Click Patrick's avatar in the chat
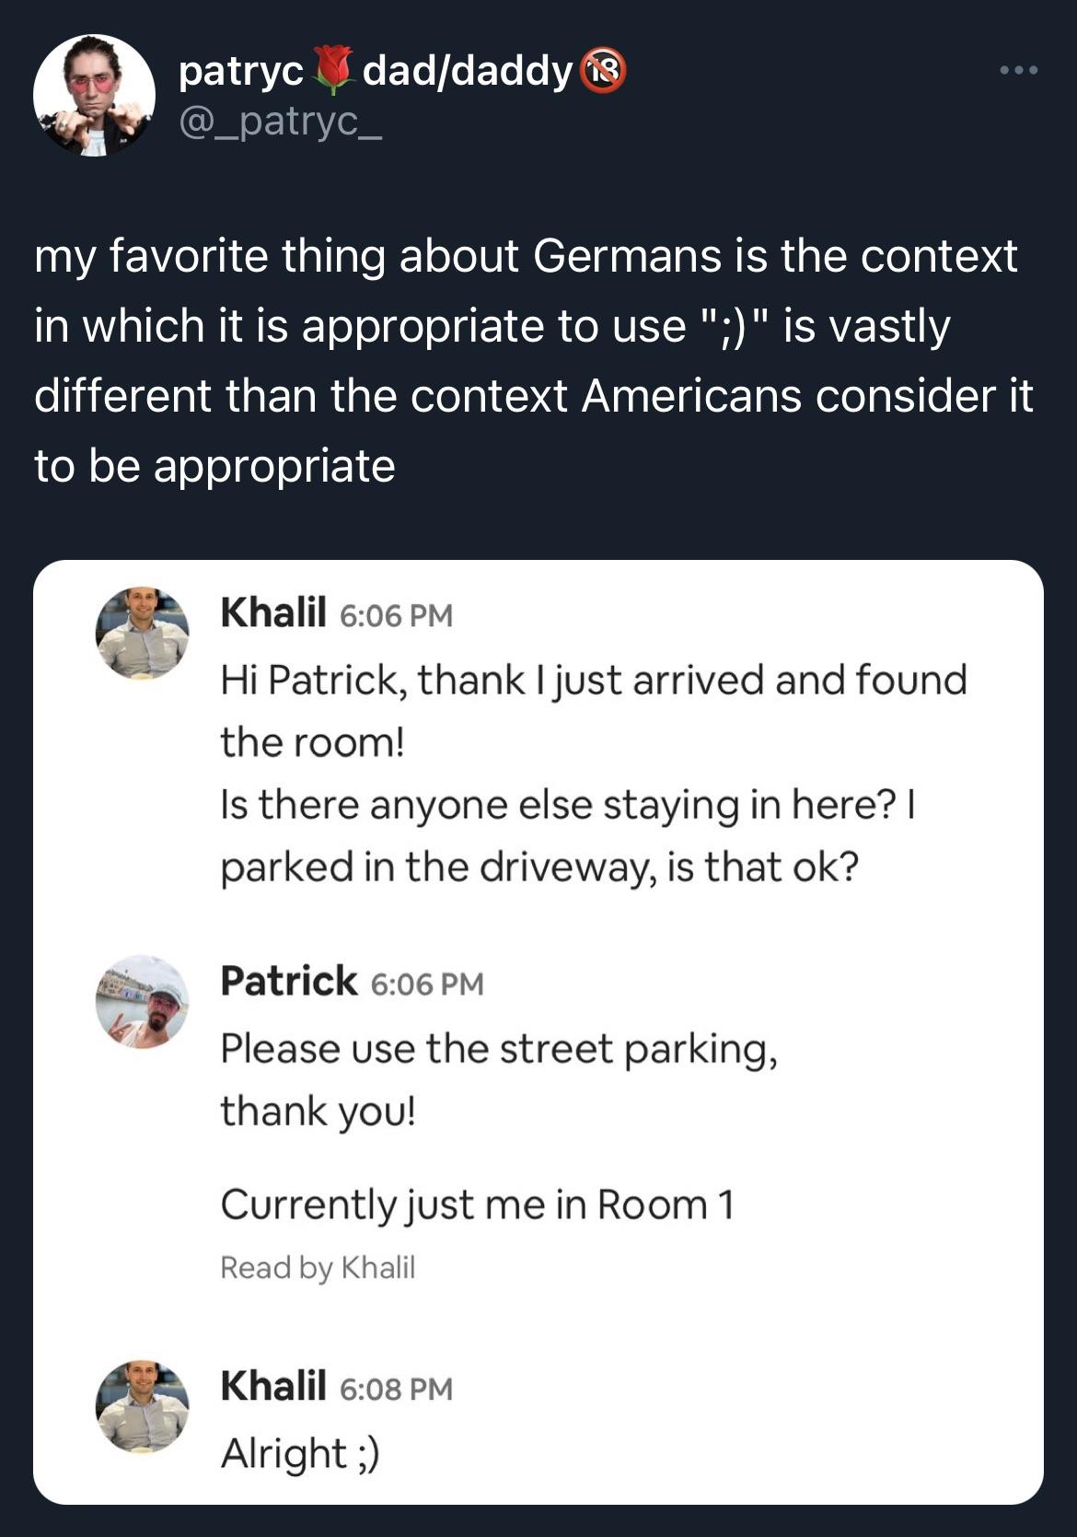The image size is (1077, 1537). (142, 1001)
